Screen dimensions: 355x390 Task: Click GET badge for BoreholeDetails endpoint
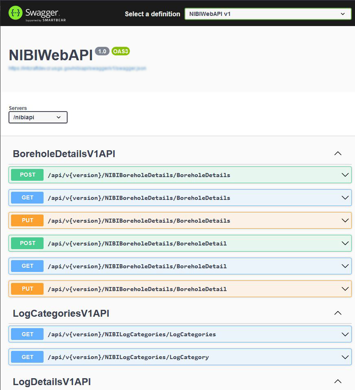pos(27,198)
